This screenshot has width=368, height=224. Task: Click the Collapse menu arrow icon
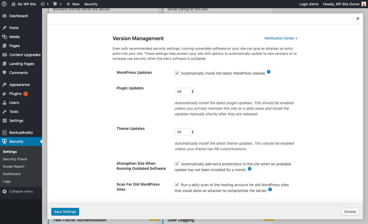[x=4, y=191]
